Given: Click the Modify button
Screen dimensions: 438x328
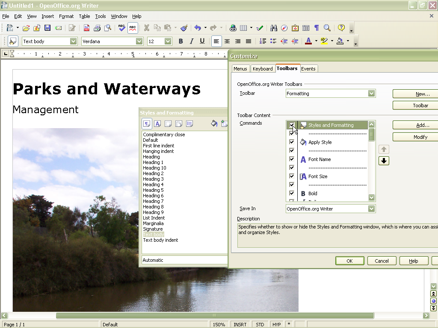Looking at the screenshot, I should tap(415, 137).
